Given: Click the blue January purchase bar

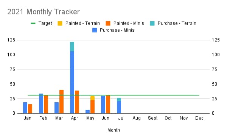Looking at the screenshot, I should [x=25, y=108].
